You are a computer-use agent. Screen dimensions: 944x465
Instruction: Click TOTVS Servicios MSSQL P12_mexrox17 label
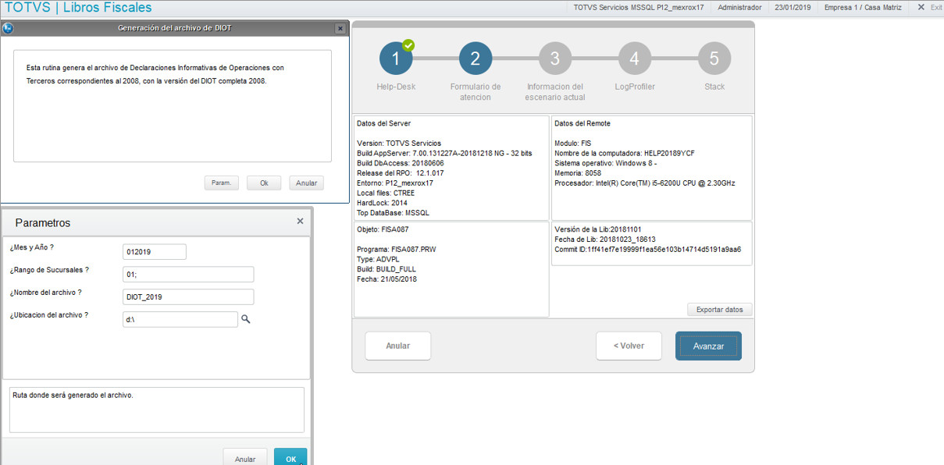pyautogui.click(x=639, y=7)
